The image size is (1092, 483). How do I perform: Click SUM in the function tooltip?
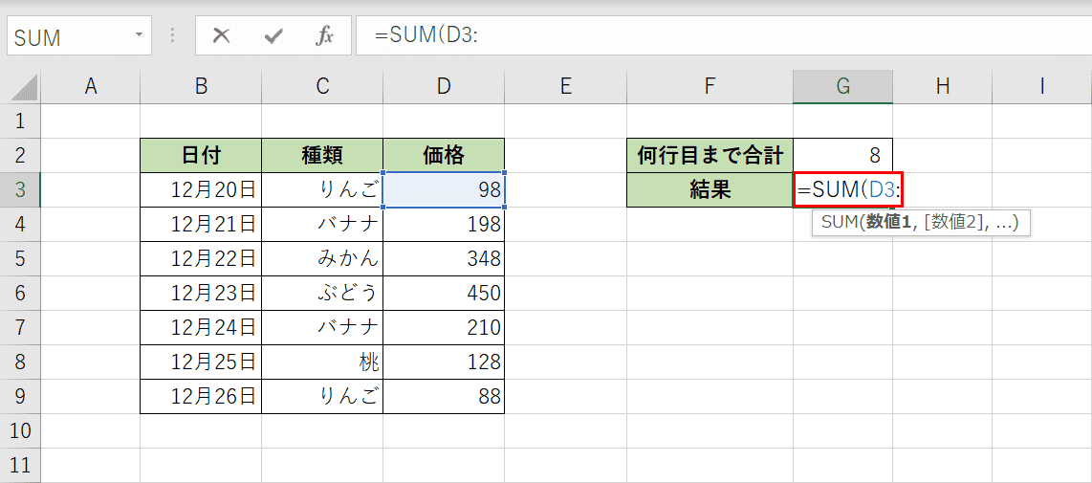click(838, 223)
